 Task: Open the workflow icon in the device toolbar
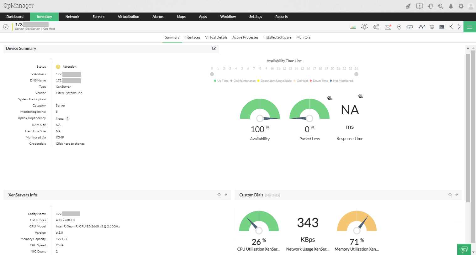point(376,27)
